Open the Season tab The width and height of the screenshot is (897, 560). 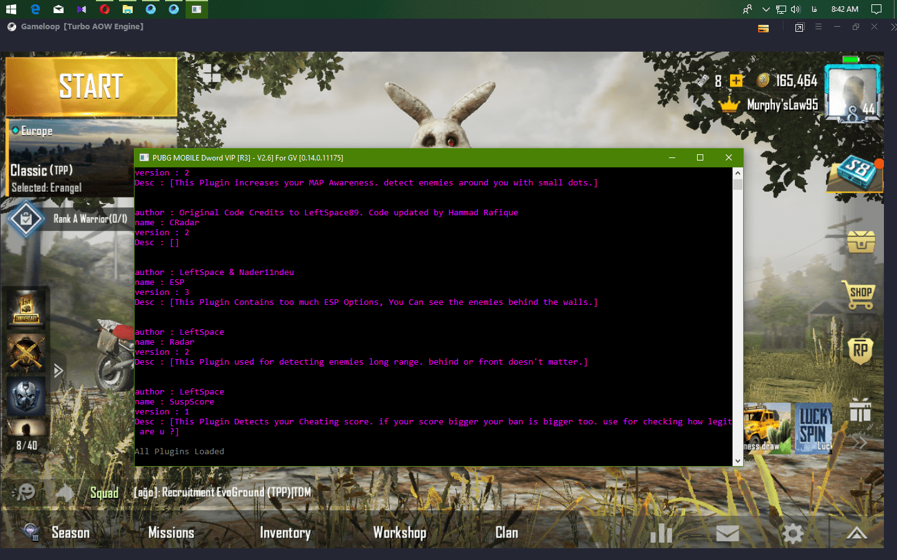click(x=70, y=533)
